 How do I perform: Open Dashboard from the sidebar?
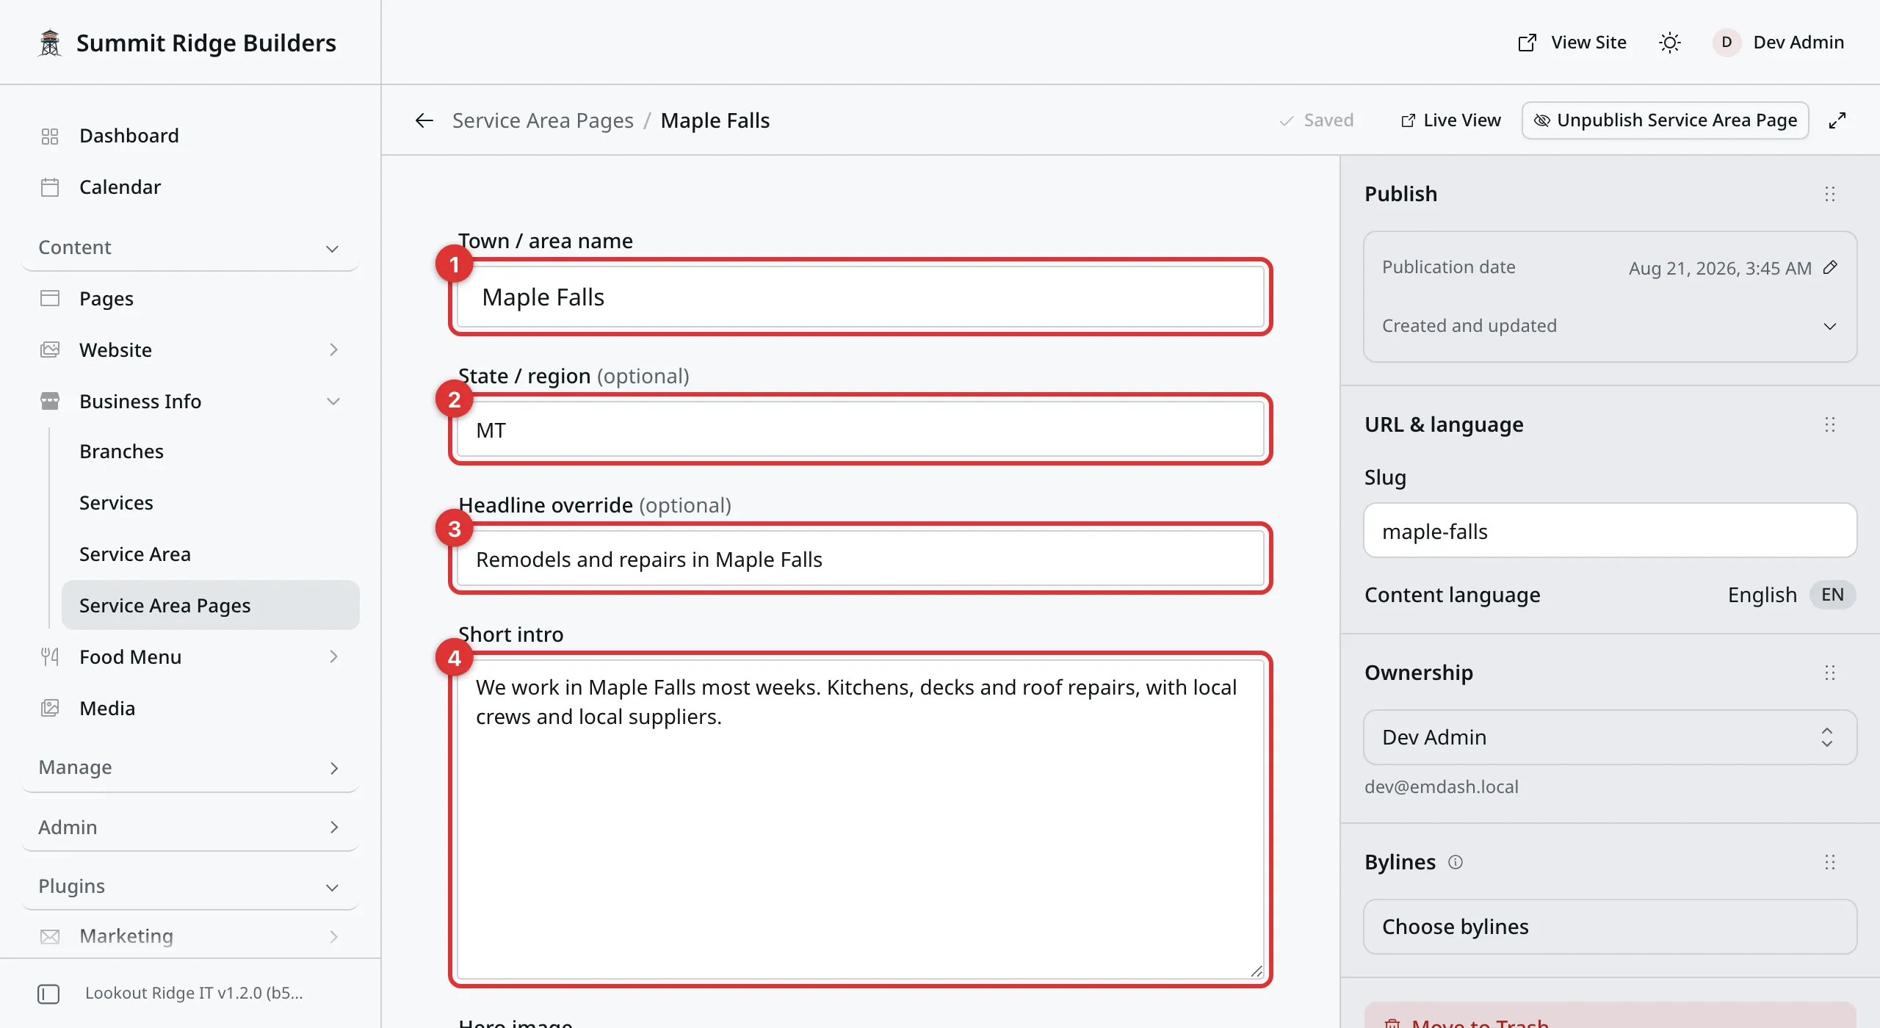tap(191, 136)
